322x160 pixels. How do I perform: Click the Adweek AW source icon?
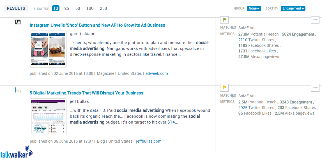[x=18, y=22]
